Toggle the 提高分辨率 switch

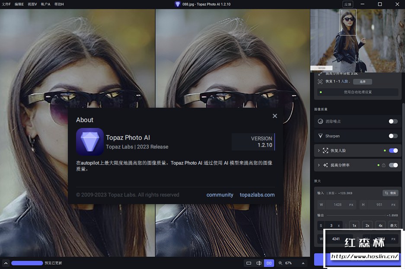(x=393, y=165)
